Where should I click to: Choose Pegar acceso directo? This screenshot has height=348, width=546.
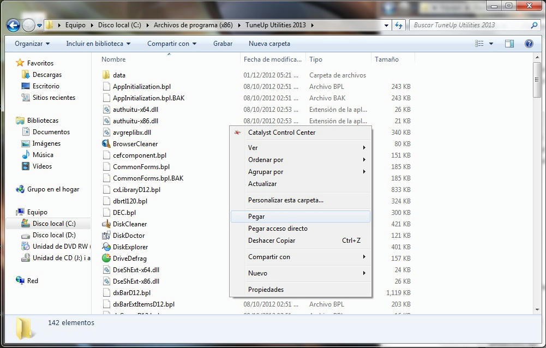click(x=301, y=228)
